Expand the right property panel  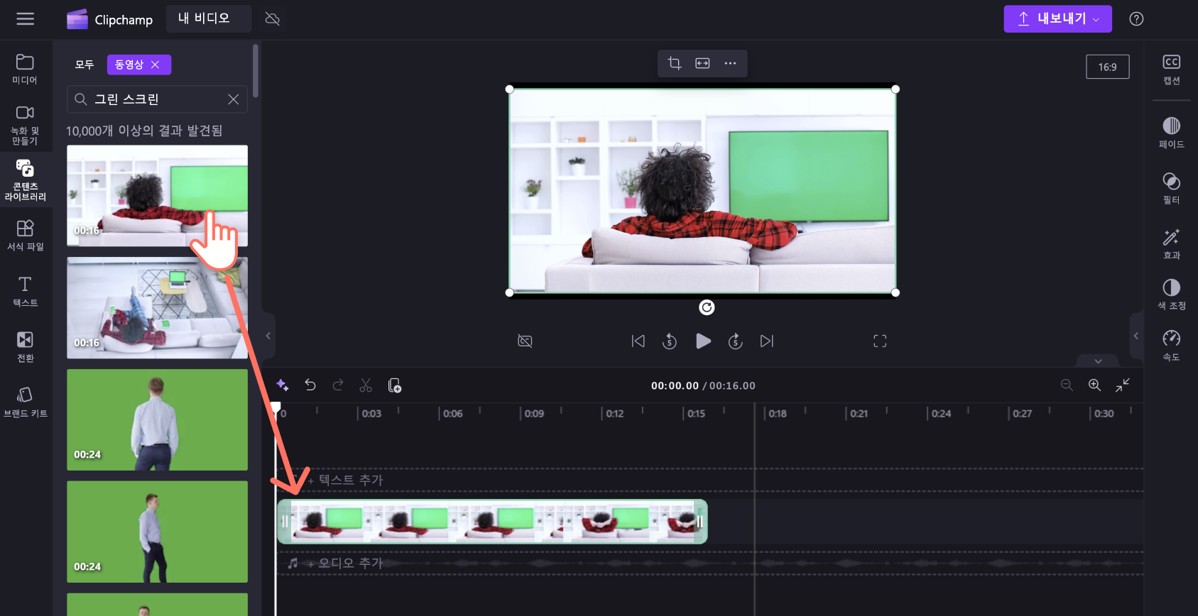(1136, 336)
